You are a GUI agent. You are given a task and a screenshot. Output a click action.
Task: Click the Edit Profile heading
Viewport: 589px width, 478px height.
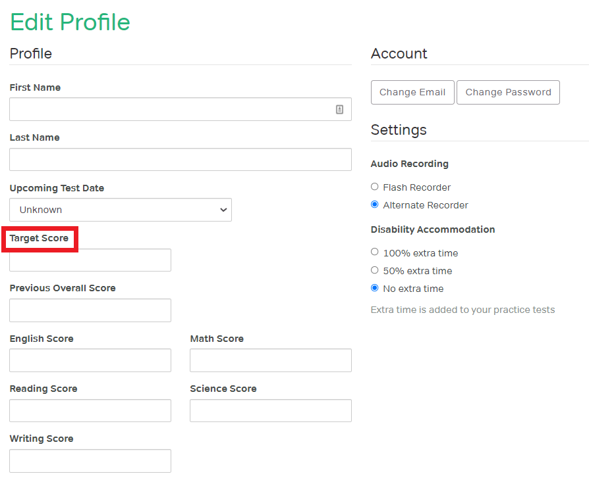coord(70,22)
